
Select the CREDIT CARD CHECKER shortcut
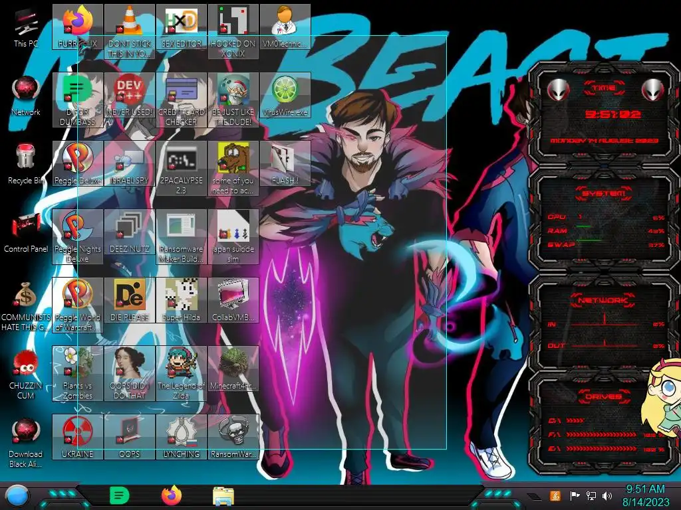pos(182,100)
